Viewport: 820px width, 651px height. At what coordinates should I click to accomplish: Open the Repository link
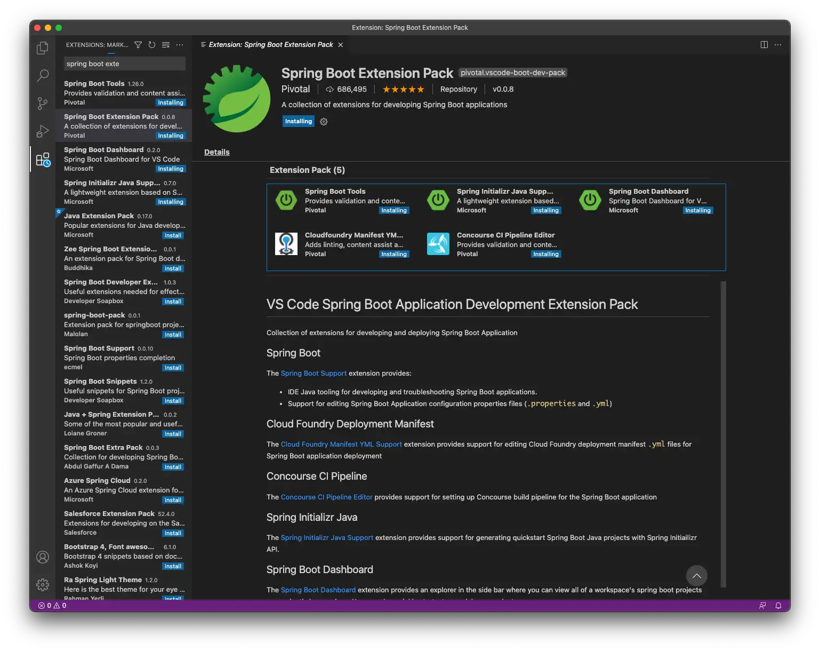459,90
